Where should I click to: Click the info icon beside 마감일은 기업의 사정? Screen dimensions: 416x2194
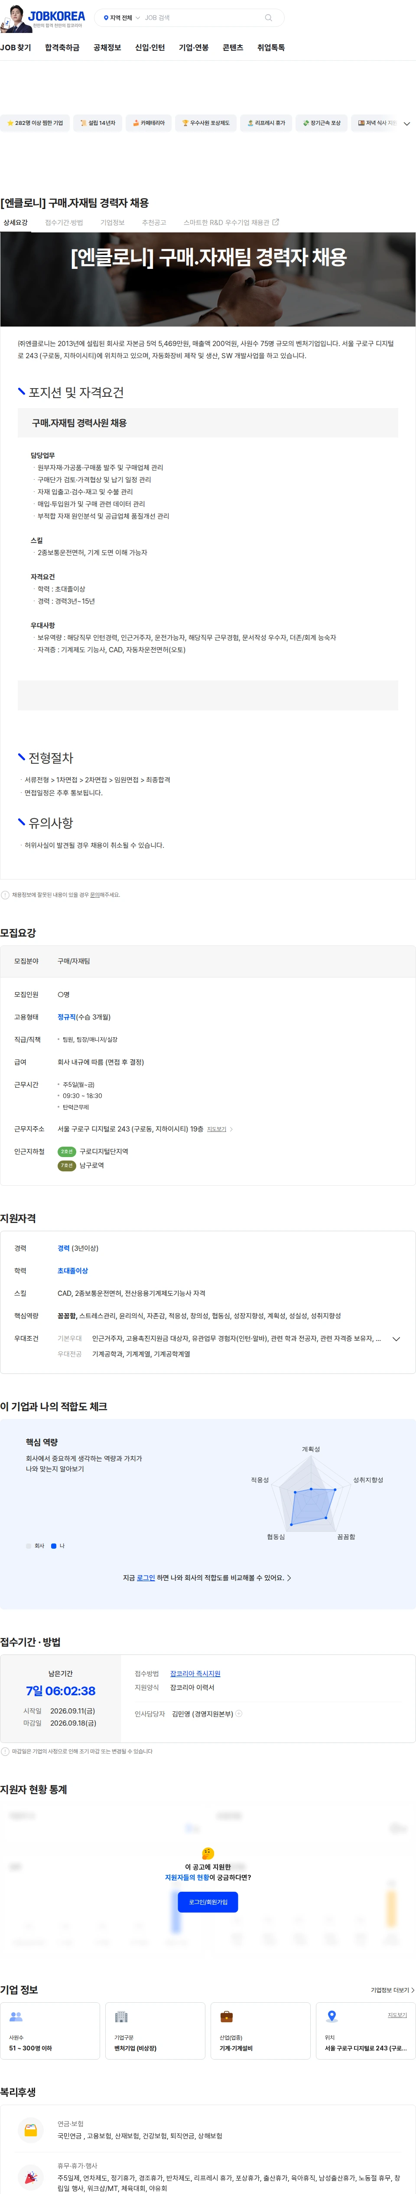5,1752
